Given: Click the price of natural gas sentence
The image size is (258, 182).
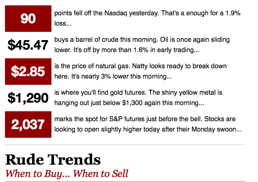Looking at the screenshot, I should (92, 66).
